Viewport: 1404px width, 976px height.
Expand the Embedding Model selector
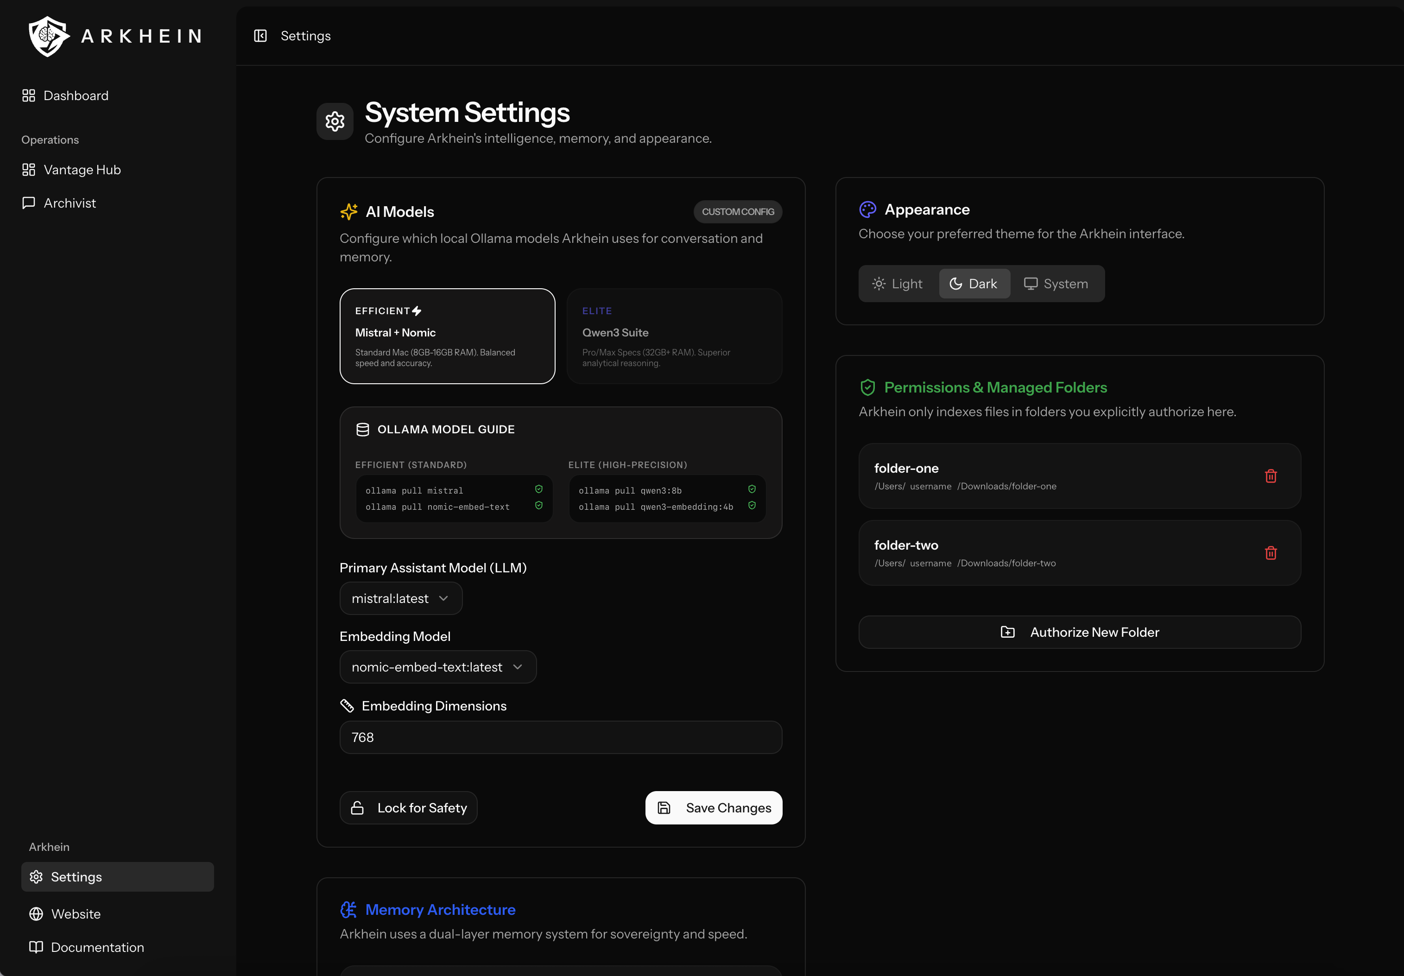pos(437,666)
